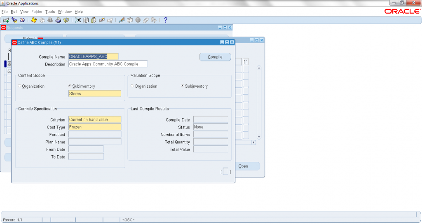Click the New record toolbar icon
This screenshot has width=422, height=224.
pyautogui.click(x=6, y=20)
